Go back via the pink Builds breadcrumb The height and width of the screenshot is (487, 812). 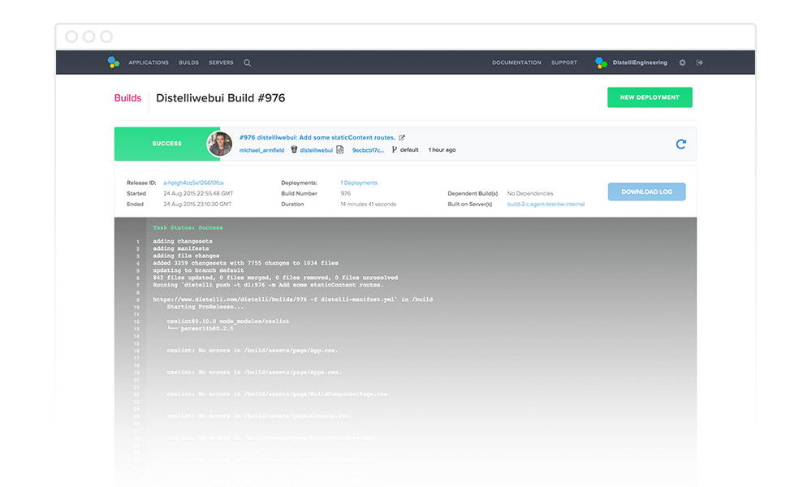(128, 98)
